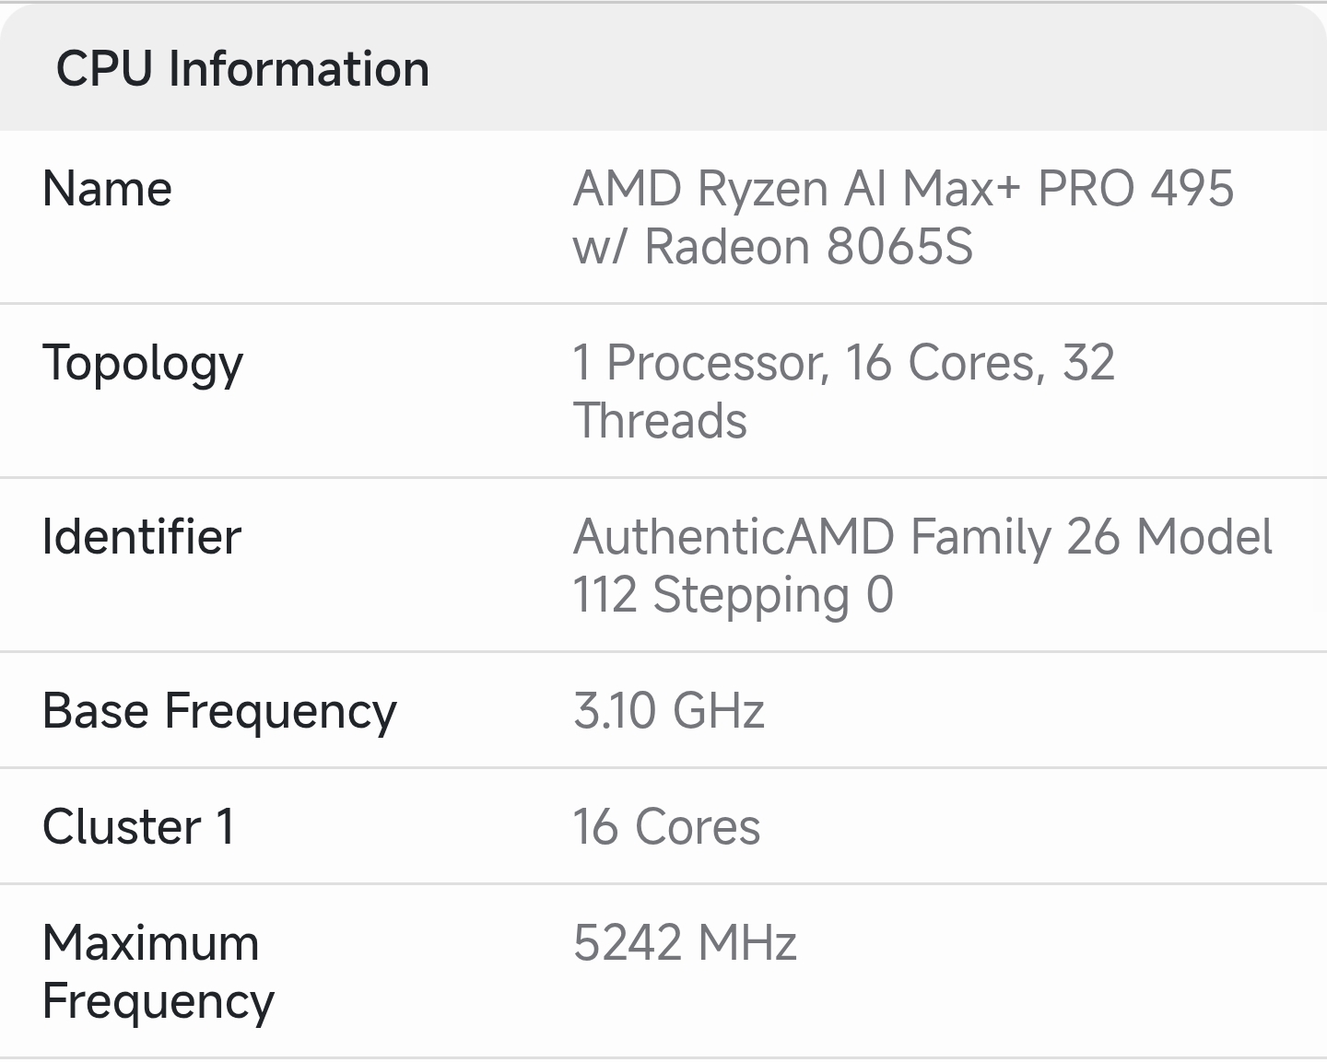Select the Maximum Frequency label
The height and width of the screenshot is (1062, 1327).
pos(159,972)
